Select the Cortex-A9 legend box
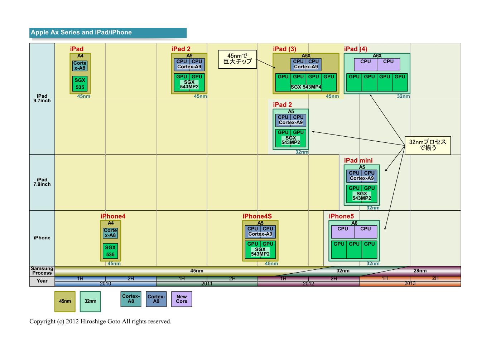 156,299
